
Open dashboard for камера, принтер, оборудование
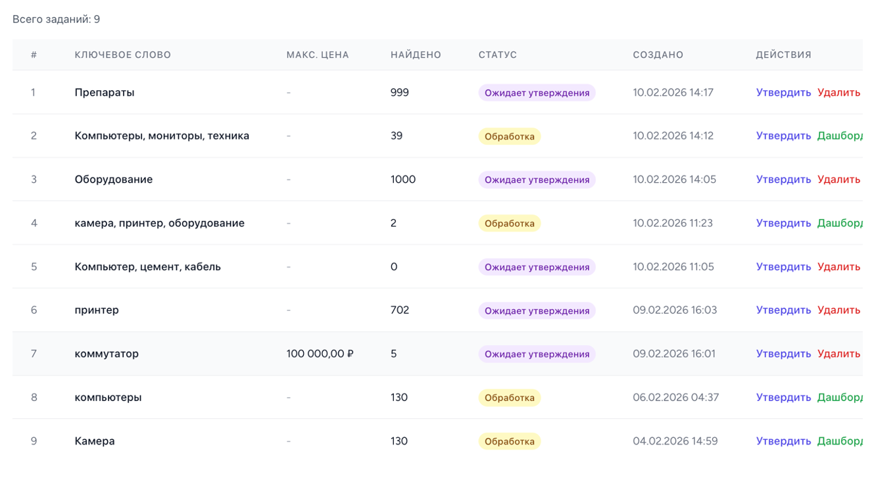pos(840,224)
